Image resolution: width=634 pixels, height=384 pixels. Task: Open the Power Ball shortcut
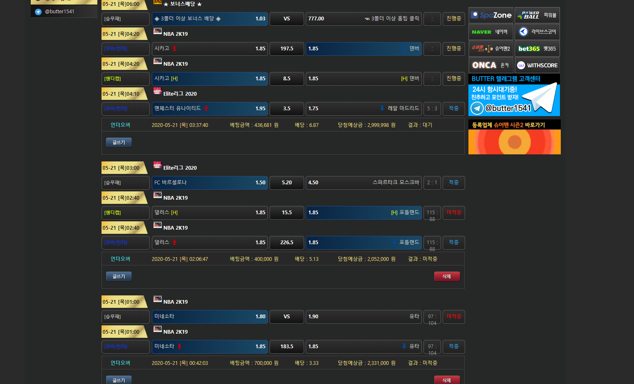point(537,15)
